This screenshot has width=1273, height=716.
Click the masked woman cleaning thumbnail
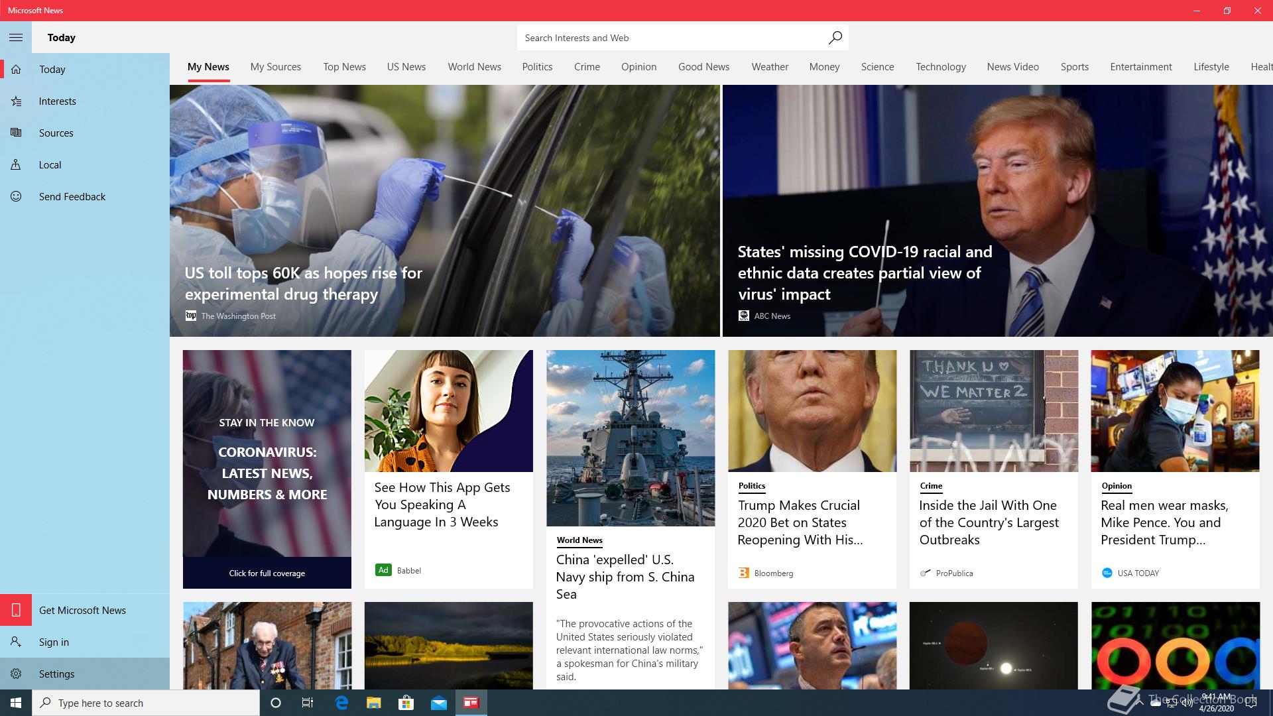1175,411
